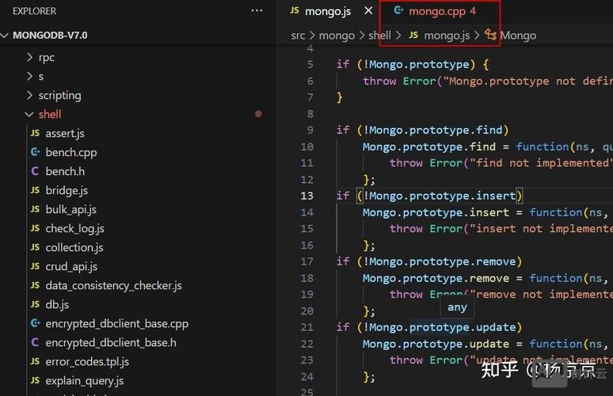The width and height of the screenshot is (613, 396).
Task: Click the "any" type hover tooltip
Action: coord(457,307)
